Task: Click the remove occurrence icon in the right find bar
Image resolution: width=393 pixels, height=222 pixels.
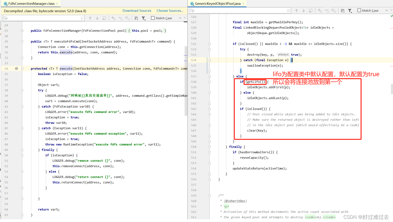Action: 326,10
